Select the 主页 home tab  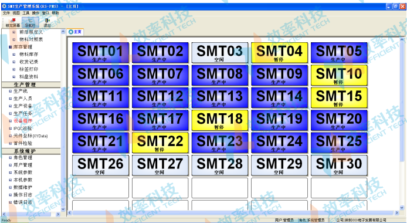75,32
